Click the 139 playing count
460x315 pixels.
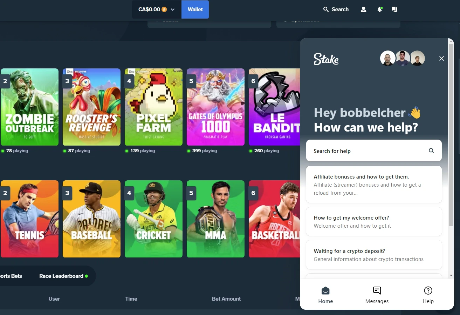tap(142, 151)
